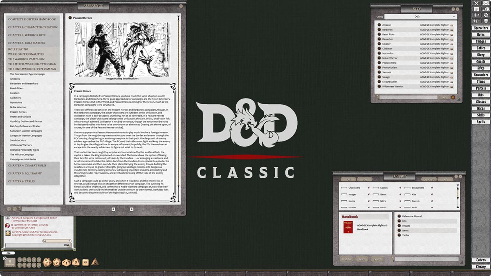
Task: Open the Encounters panel from the sidebar
Action: [480, 74]
